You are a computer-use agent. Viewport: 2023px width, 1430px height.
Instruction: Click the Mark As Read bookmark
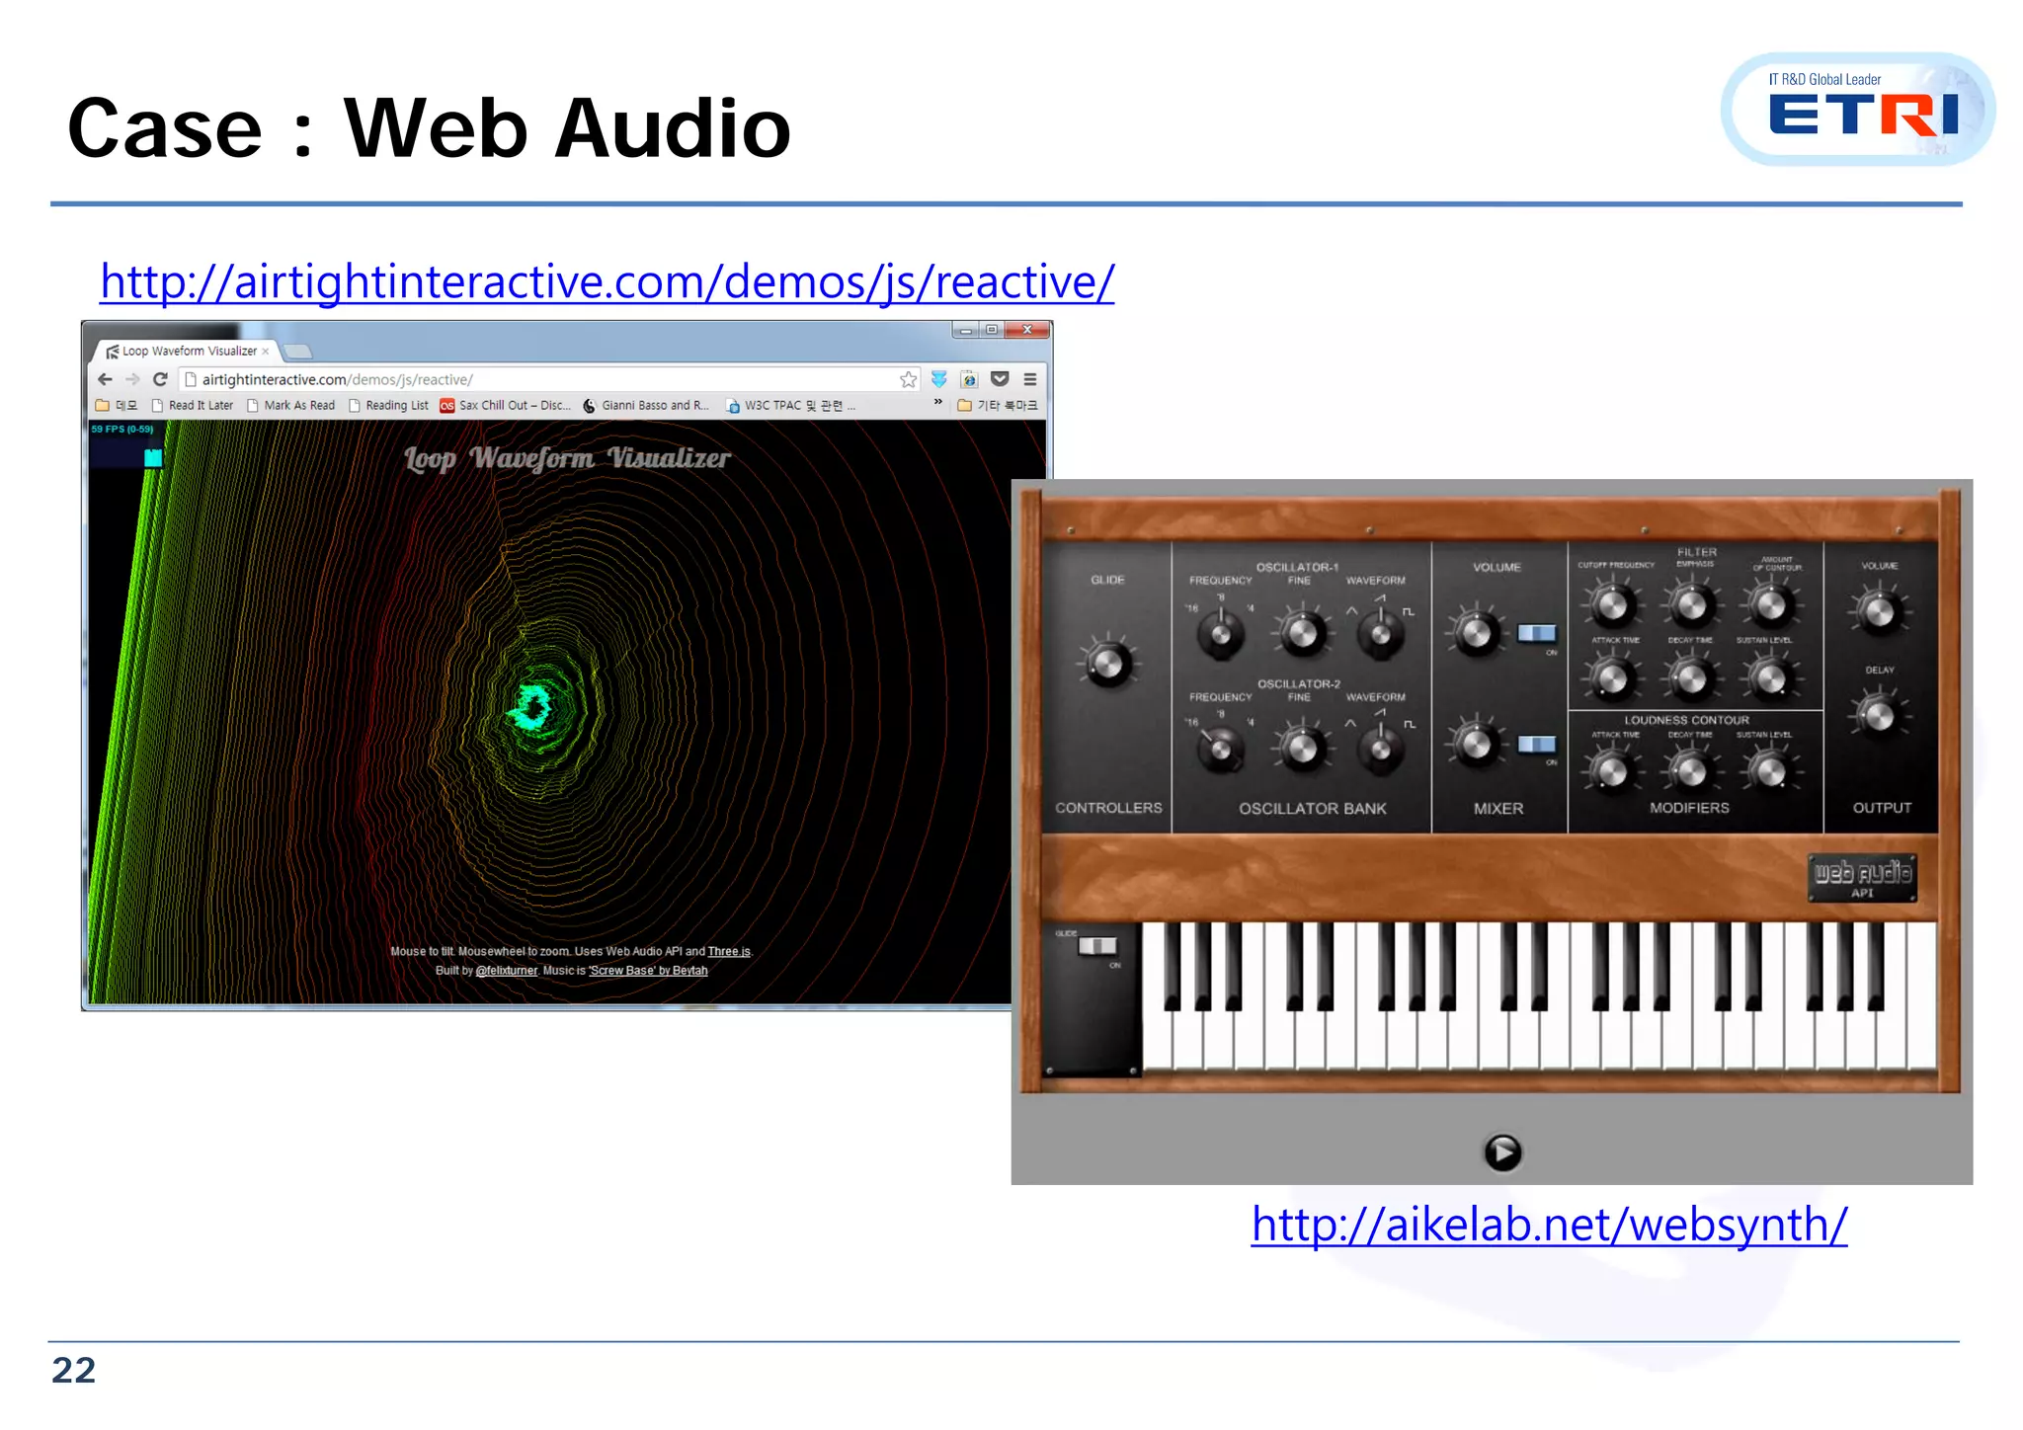click(291, 405)
